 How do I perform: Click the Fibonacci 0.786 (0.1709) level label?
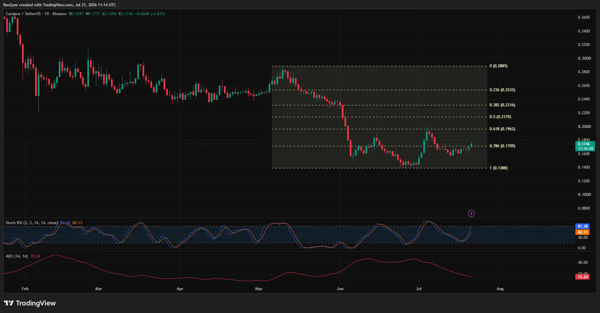click(x=502, y=146)
